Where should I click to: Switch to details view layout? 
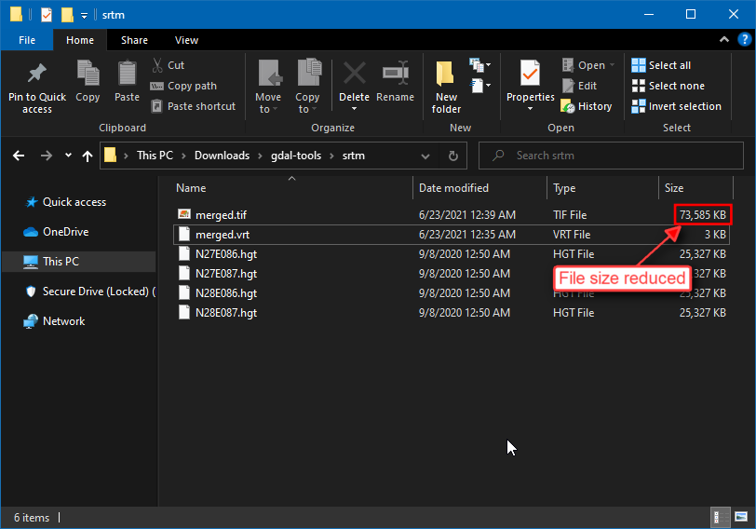click(720, 516)
